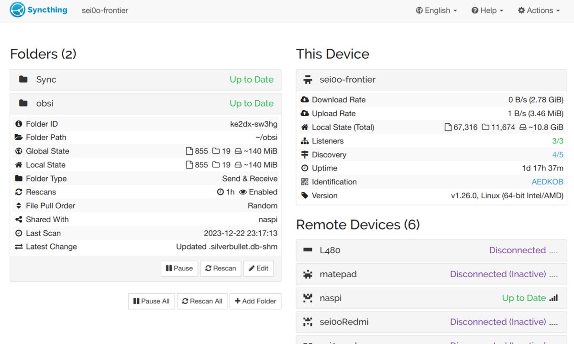Click 'Updated .silverbullet.db-shm' text

click(x=227, y=247)
